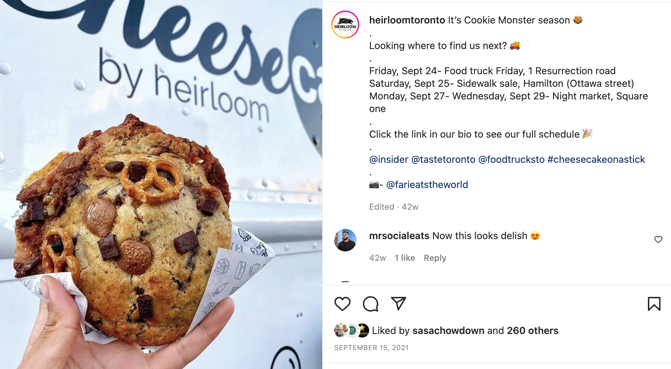
Task: Open the mrsocialeats username link
Action: pyautogui.click(x=399, y=236)
